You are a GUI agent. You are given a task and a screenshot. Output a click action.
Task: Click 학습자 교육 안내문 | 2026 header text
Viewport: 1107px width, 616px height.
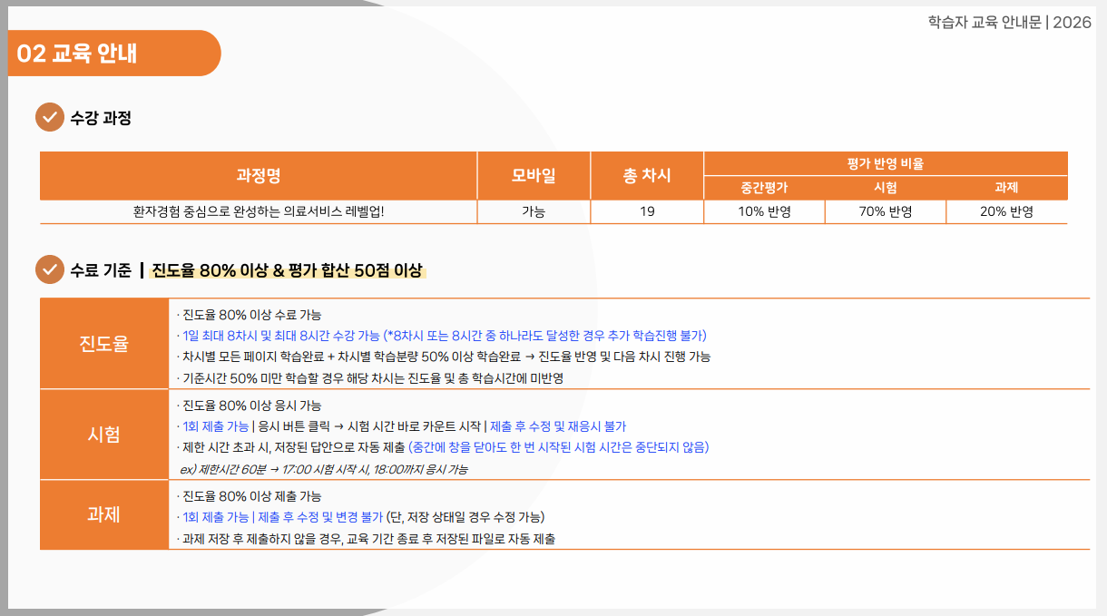coord(1009,22)
